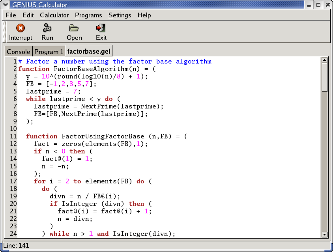Click 'while lastprime < y do (' line
The width and height of the screenshot is (333, 252).
pos(73,99)
